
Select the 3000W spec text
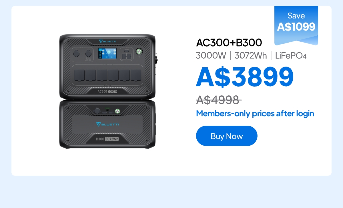(x=211, y=55)
